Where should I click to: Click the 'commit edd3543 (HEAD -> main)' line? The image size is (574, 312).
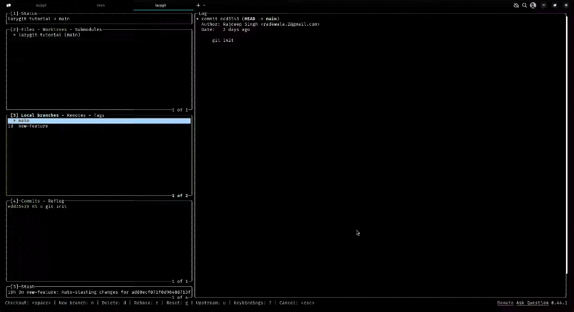241,19
